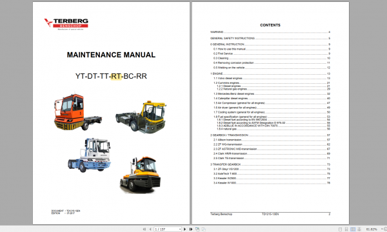Go to the first page
This screenshot has width=387, height=232.
144,229
